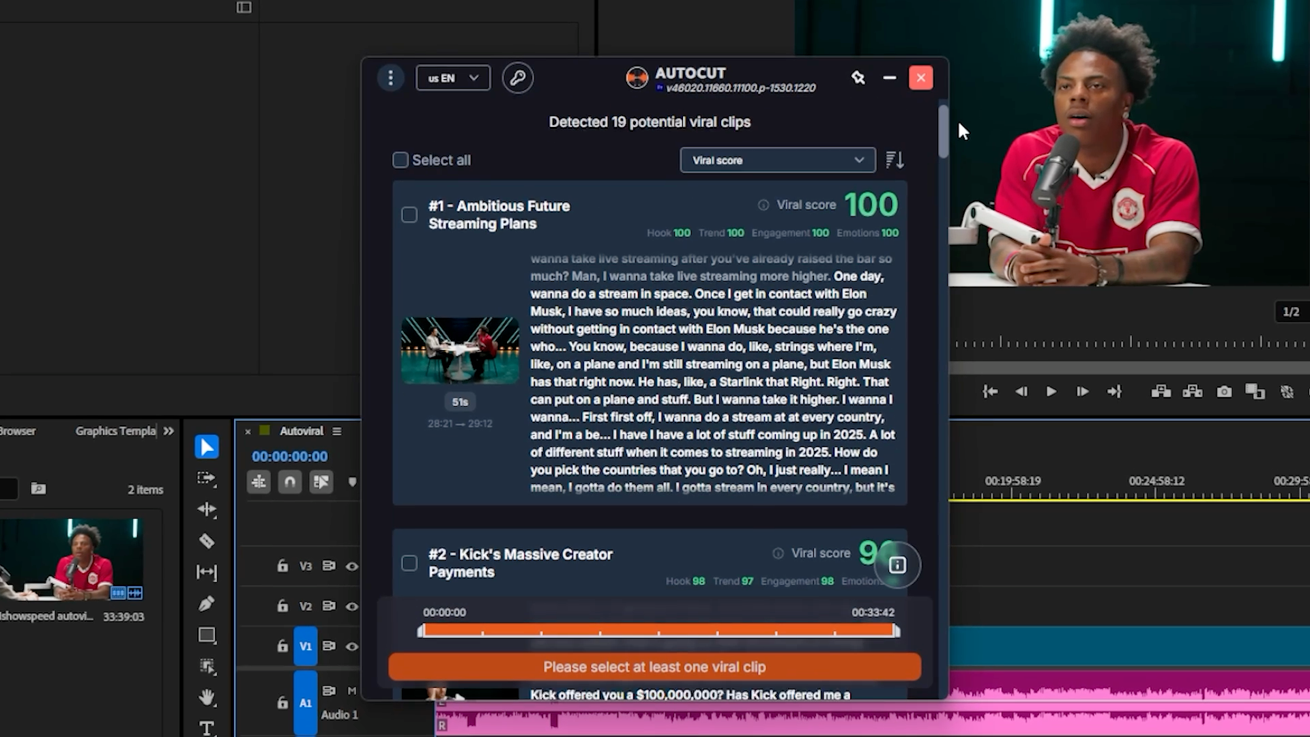Toggle sync lock on V2 track
This screenshot has width=1310, height=737.
click(x=328, y=606)
